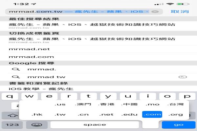
Task: Switch to the open tab 瘋先生 under 切換成標籤頁
Action: 98,40
